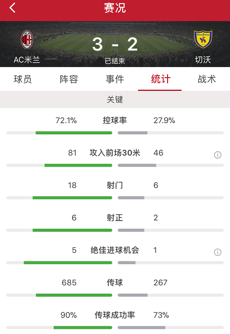Open the AC Milan team crest

[27, 40]
